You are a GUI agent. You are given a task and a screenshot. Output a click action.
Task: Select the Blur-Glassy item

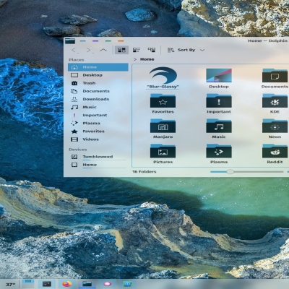coord(163,78)
